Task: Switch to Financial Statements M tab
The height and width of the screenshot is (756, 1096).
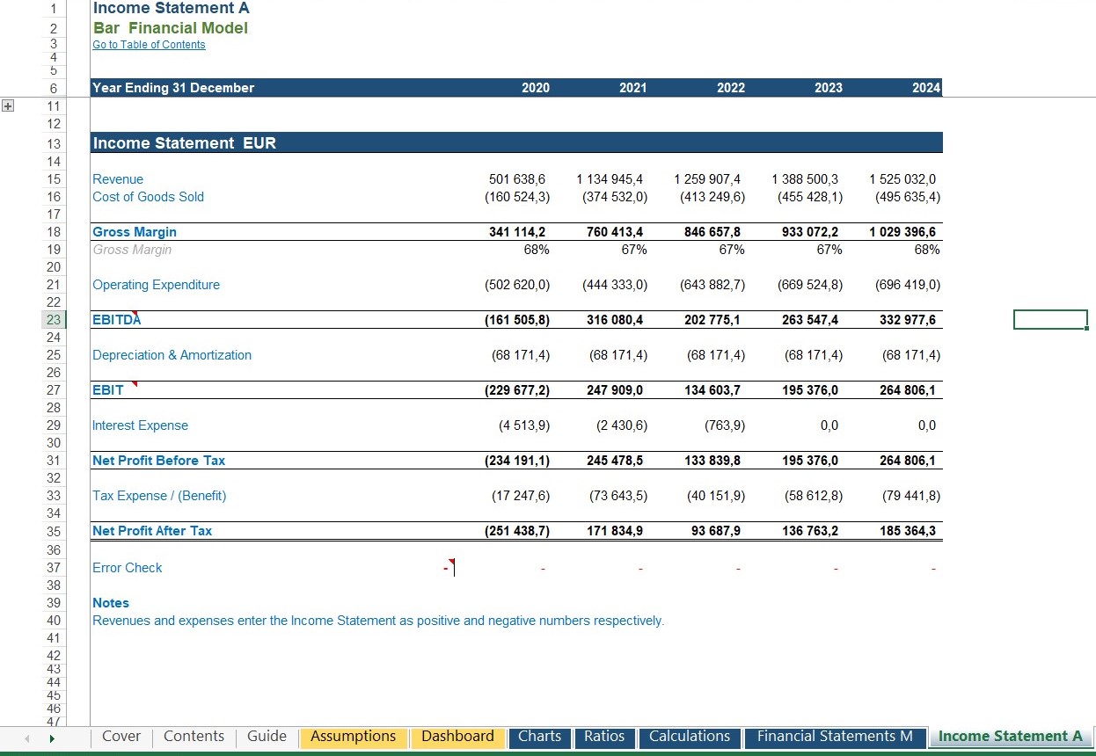Action: pos(835,737)
